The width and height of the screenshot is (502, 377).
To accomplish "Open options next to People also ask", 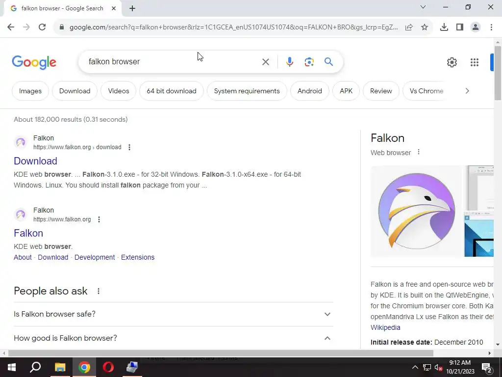I will (98, 291).
